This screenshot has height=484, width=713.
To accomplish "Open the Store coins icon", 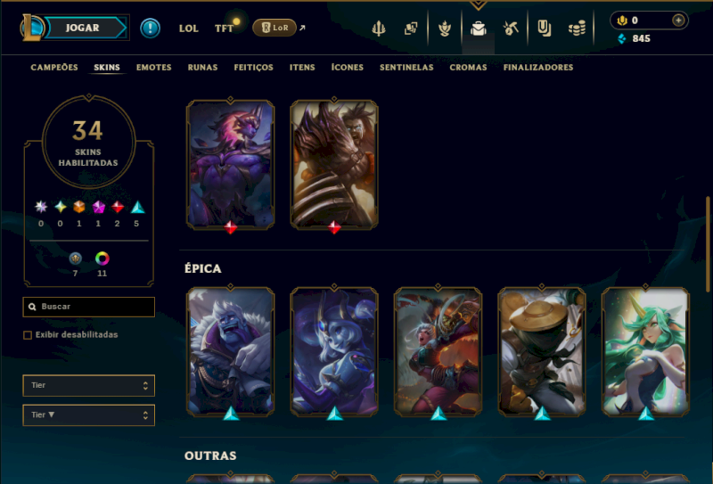I will (577, 29).
